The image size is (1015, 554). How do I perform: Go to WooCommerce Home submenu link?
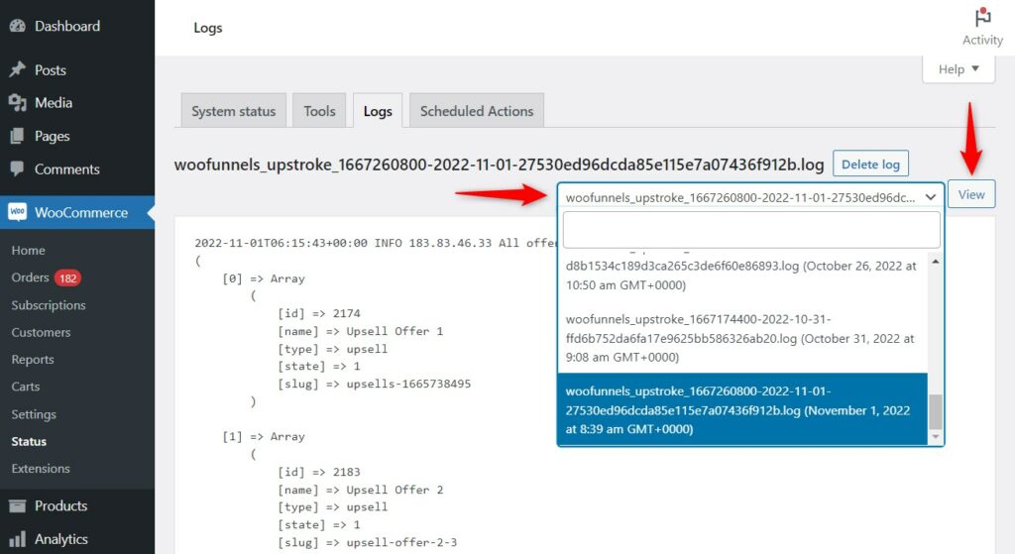[x=28, y=251]
